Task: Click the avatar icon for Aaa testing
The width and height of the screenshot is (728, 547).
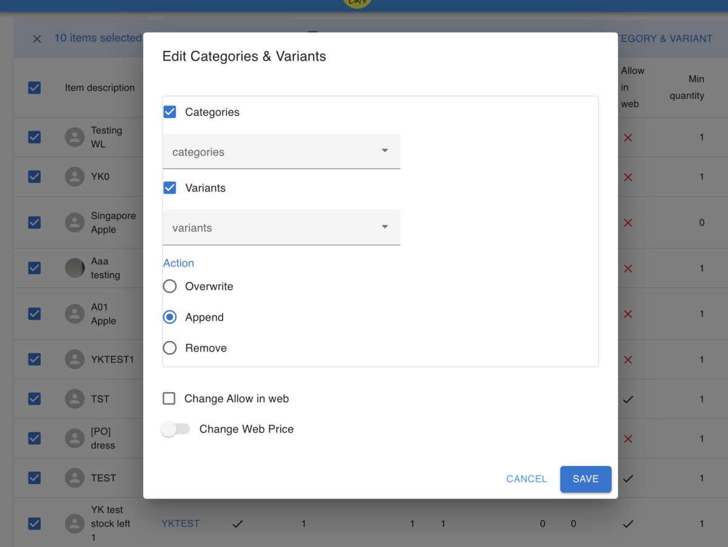Action: click(x=74, y=268)
